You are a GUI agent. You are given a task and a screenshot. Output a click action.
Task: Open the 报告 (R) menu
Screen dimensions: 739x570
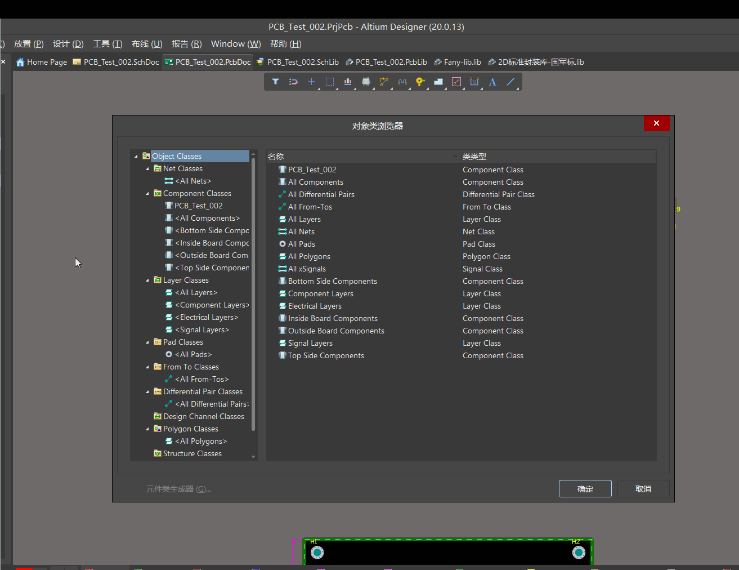[186, 44]
